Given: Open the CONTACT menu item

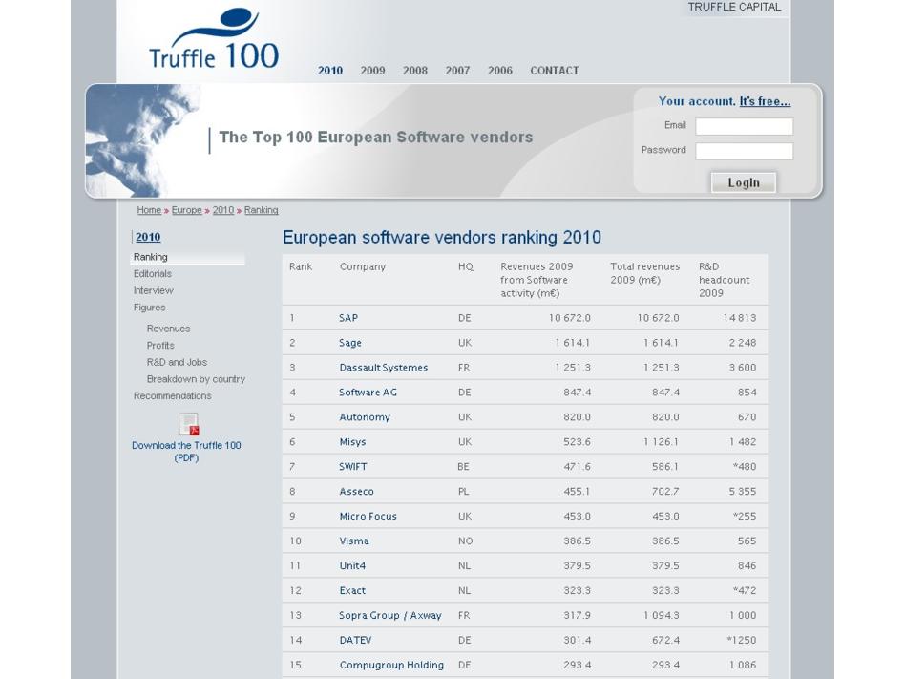Looking at the screenshot, I should tap(554, 71).
